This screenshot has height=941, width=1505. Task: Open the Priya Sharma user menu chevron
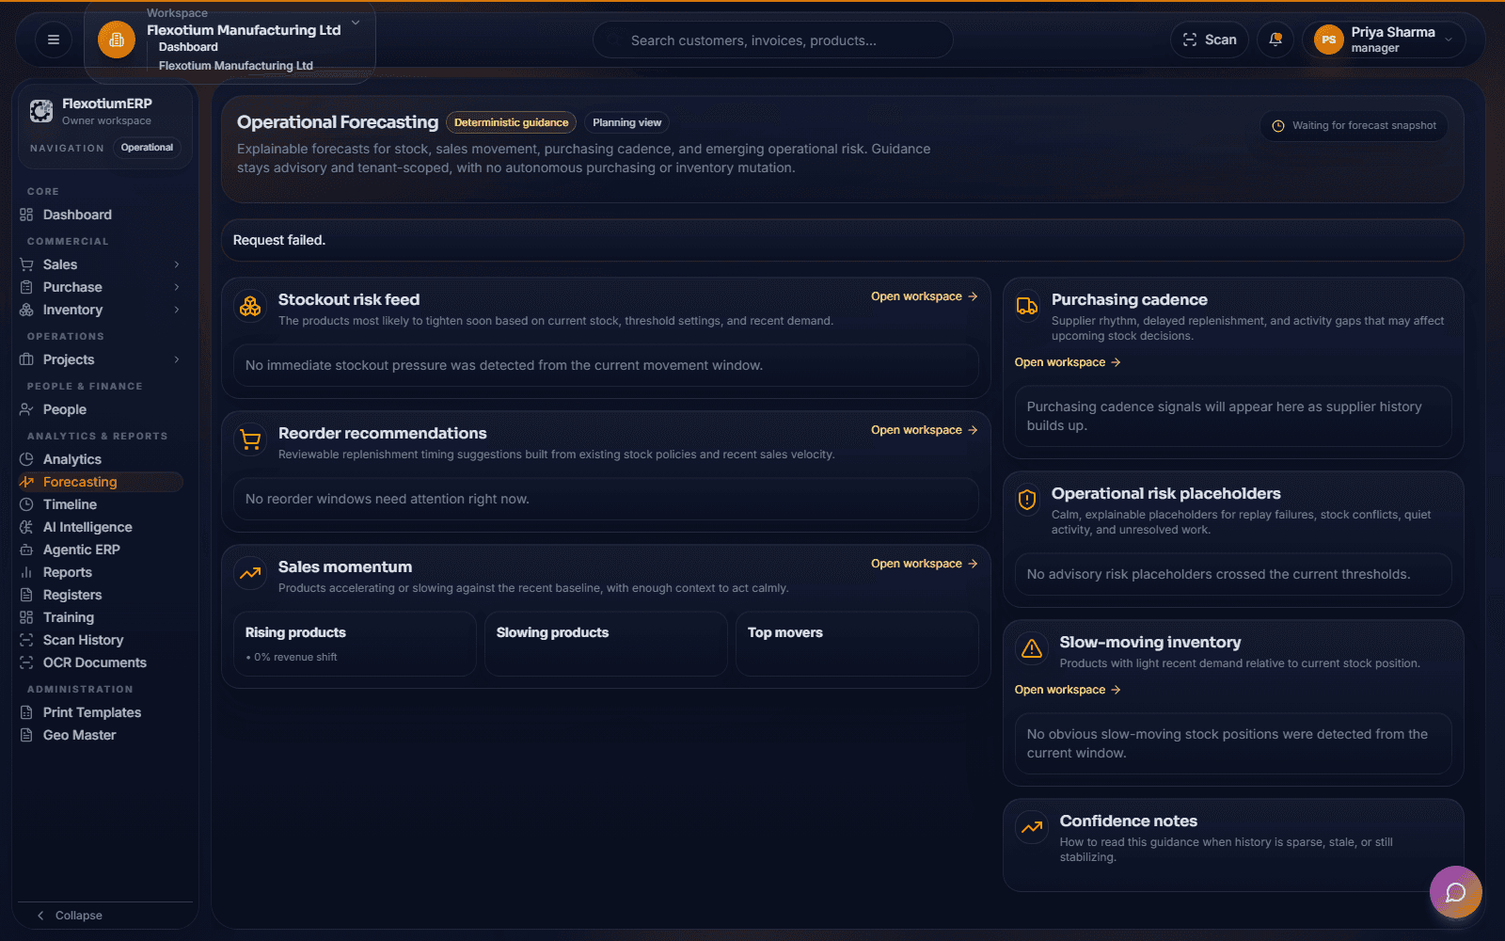1449,40
